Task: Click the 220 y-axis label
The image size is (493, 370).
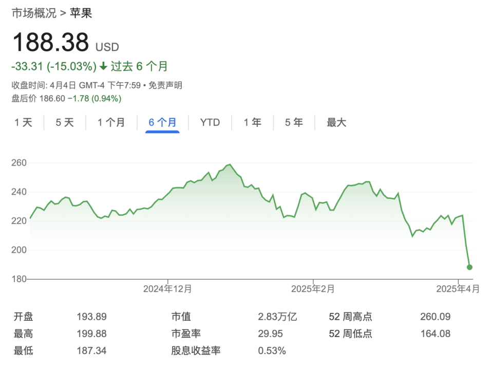Action: (x=19, y=221)
